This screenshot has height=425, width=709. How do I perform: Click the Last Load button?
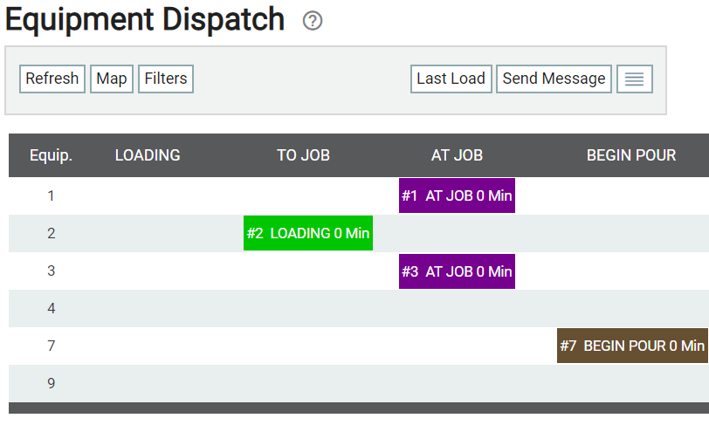(x=451, y=79)
